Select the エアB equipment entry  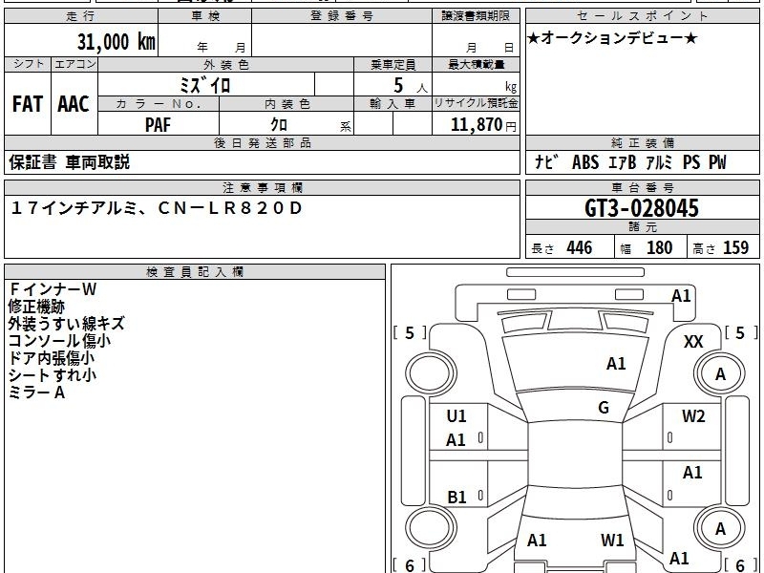coord(623,162)
